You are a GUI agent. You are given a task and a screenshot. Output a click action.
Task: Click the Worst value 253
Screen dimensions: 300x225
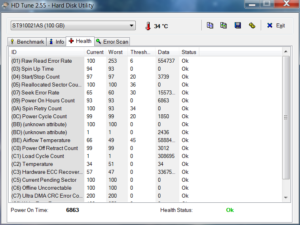coord(112,61)
